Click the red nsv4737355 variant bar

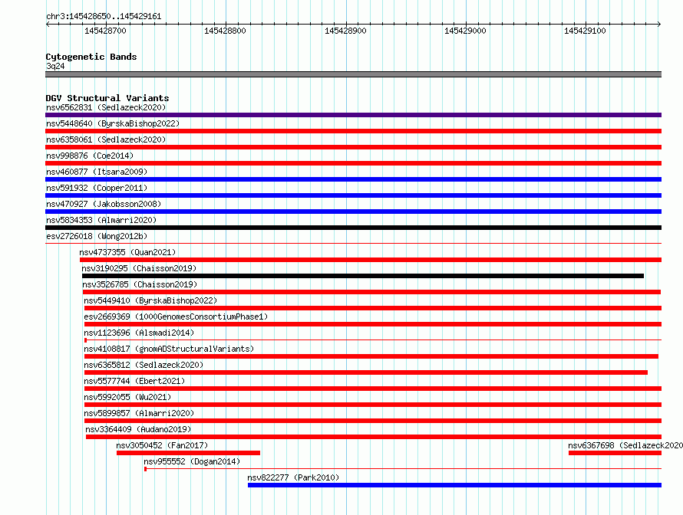tap(371, 260)
